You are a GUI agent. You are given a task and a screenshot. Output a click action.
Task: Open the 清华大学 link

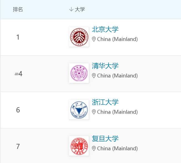(x=105, y=66)
